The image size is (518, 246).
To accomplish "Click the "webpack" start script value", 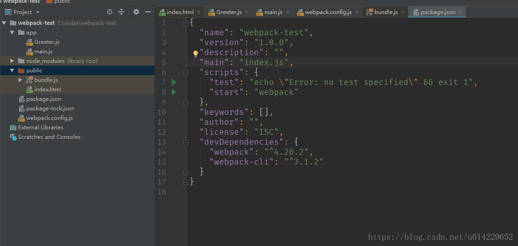I will 277,92.
